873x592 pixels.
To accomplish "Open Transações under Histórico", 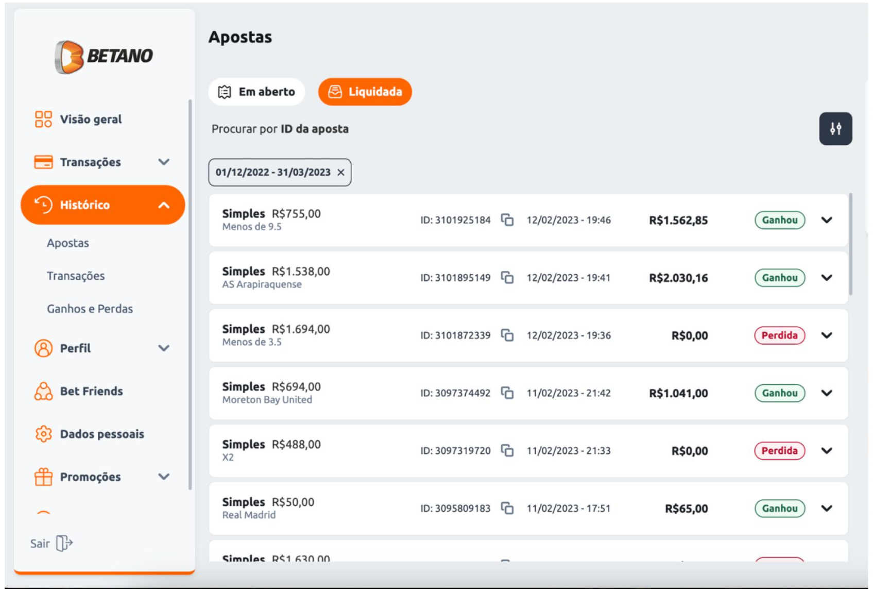I will click(76, 276).
